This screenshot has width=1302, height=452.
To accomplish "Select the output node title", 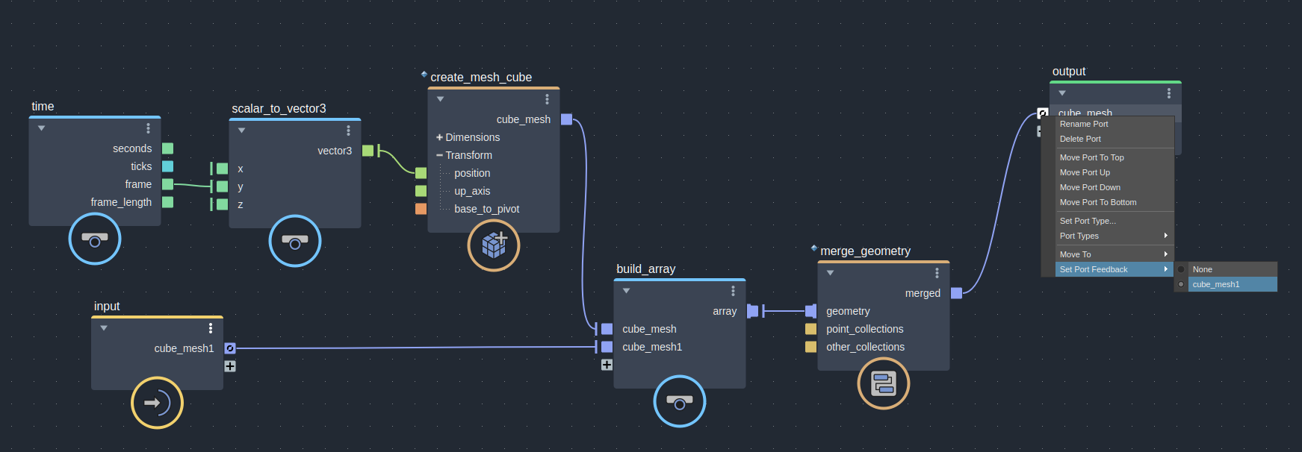I will pyautogui.click(x=1069, y=71).
